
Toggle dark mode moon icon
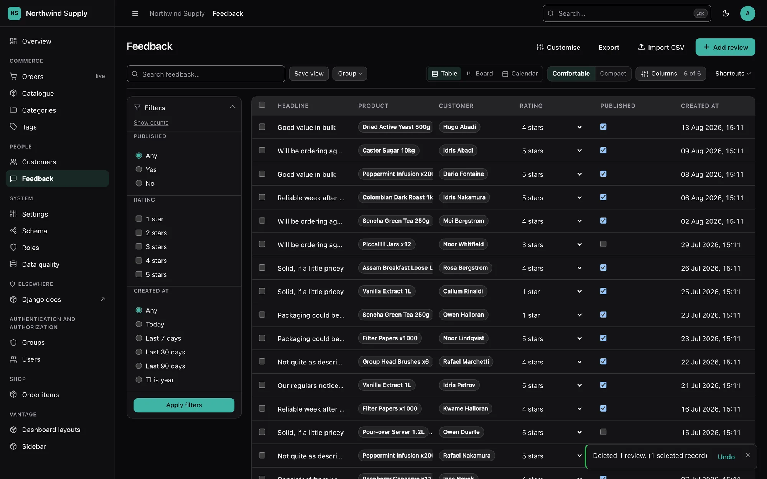pyautogui.click(x=726, y=13)
